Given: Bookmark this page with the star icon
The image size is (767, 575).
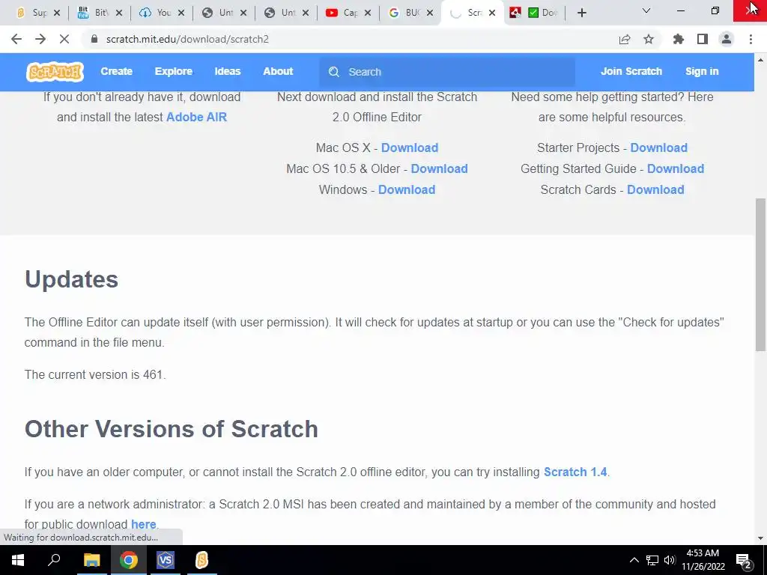Looking at the screenshot, I should point(649,39).
